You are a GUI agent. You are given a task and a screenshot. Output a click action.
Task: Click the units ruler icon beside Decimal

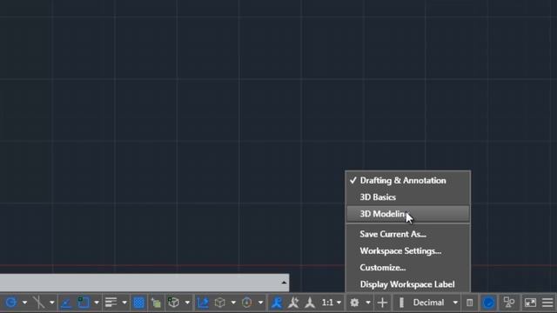click(401, 303)
